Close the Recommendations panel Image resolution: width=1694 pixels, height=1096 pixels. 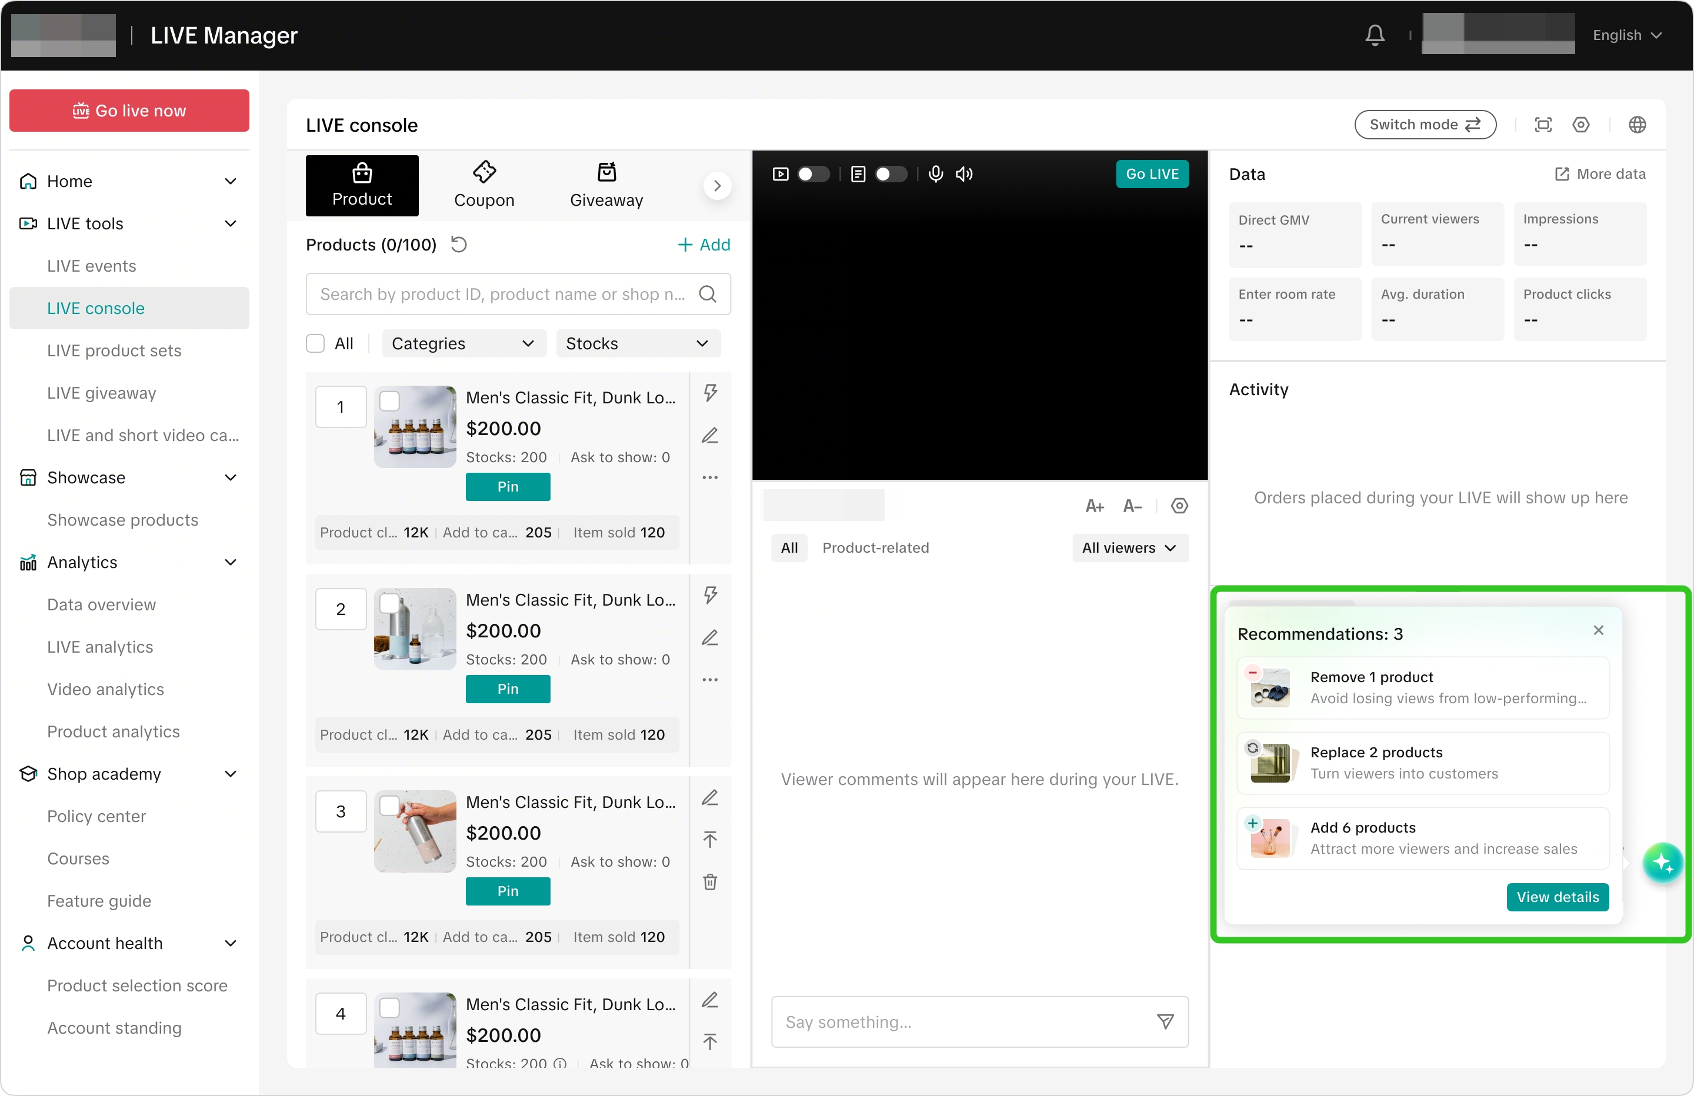(1598, 630)
